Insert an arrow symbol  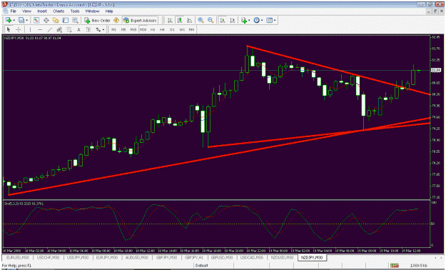coord(98,29)
